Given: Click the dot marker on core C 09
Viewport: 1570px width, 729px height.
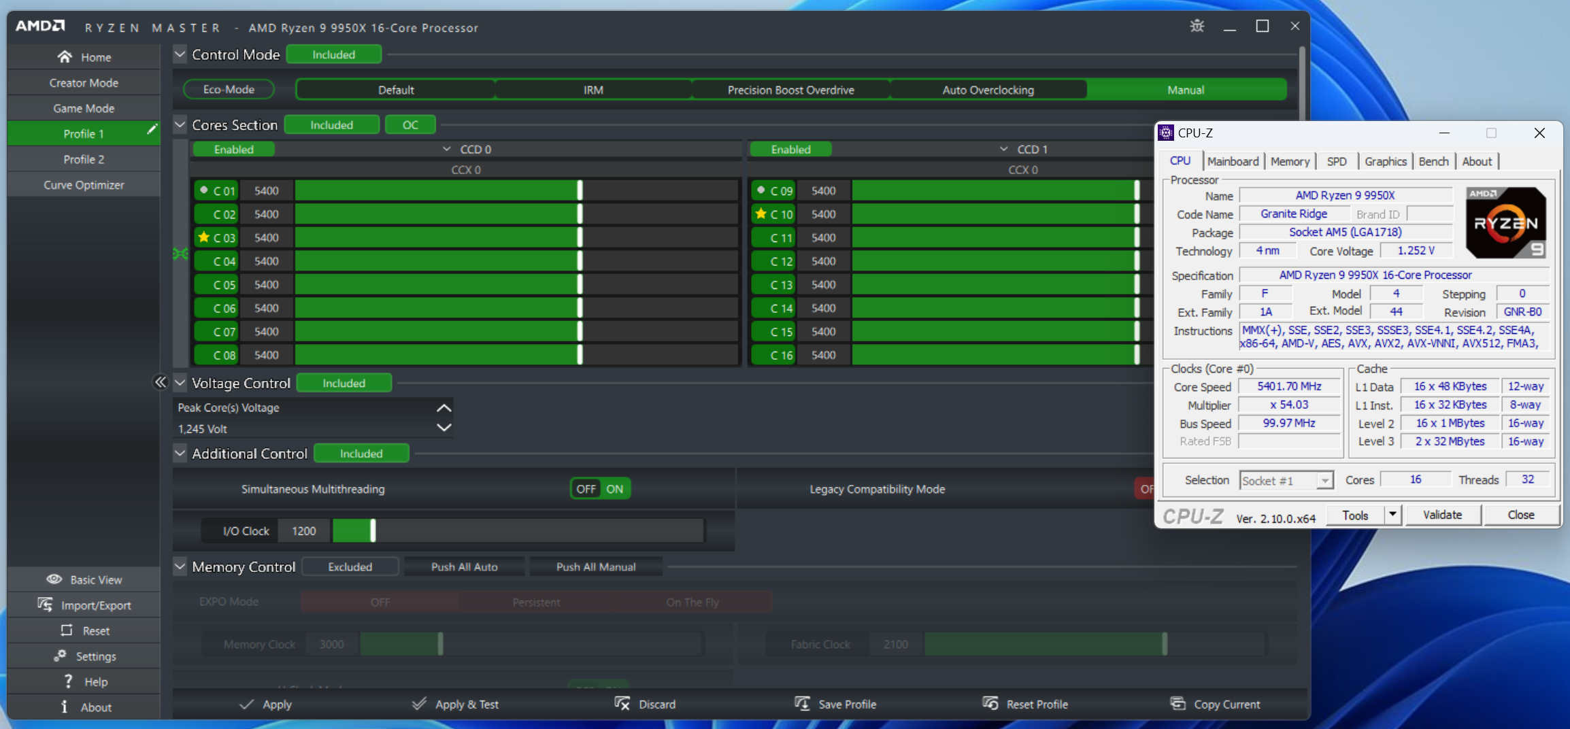Looking at the screenshot, I should (x=761, y=190).
